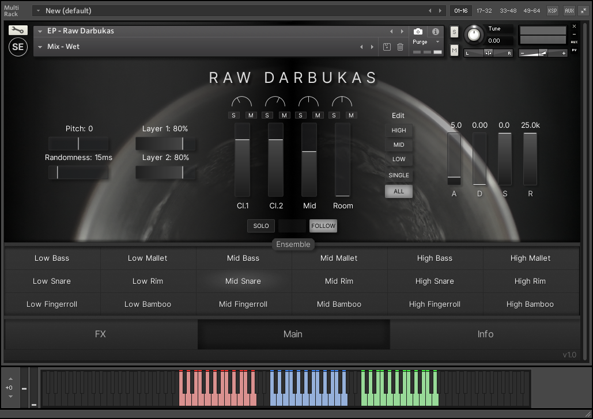Open the Purge dropdown menu

tap(426, 42)
